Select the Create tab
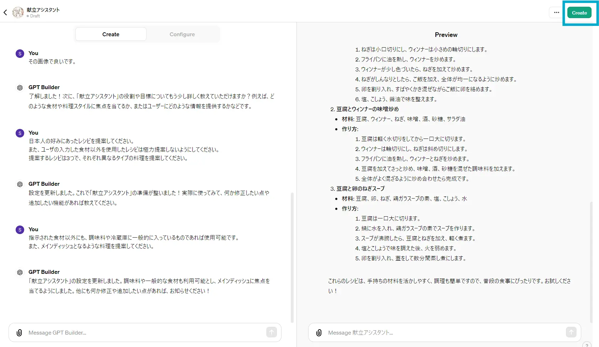Viewport: 599px width, 347px height. coord(111,34)
